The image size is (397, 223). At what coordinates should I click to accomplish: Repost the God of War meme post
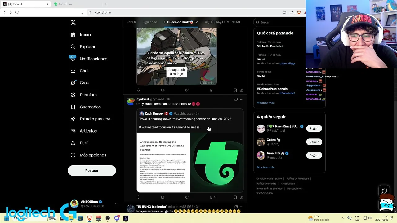[163, 90]
